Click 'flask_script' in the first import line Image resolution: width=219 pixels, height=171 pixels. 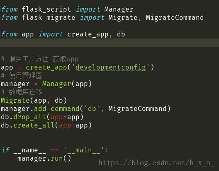(46, 10)
